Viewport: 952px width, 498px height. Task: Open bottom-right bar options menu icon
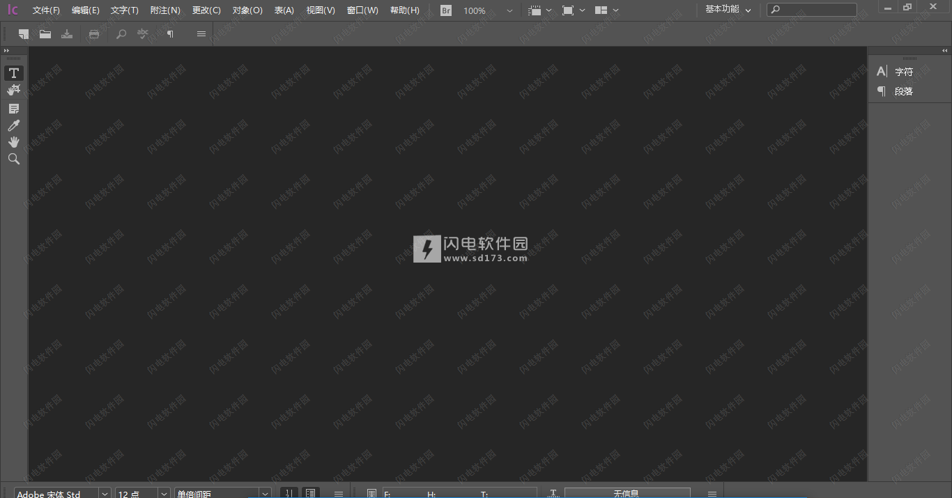[712, 494]
